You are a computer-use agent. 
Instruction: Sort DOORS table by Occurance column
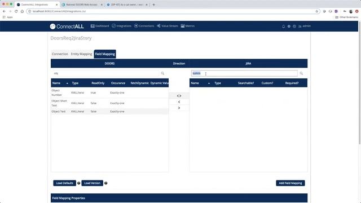[118, 83]
